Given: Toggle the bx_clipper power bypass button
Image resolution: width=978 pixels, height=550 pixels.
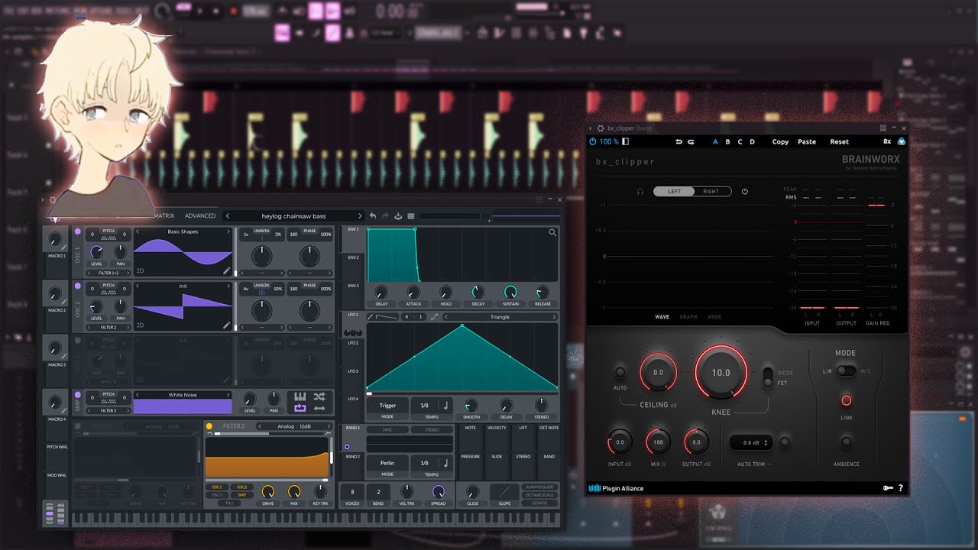Looking at the screenshot, I should click(593, 141).
